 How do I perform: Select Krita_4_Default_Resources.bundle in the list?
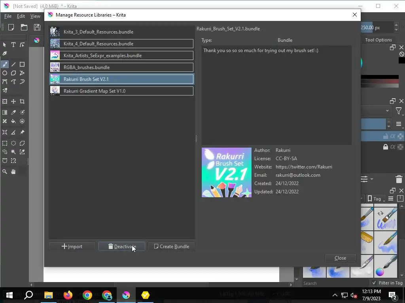[x=121, y=43]
